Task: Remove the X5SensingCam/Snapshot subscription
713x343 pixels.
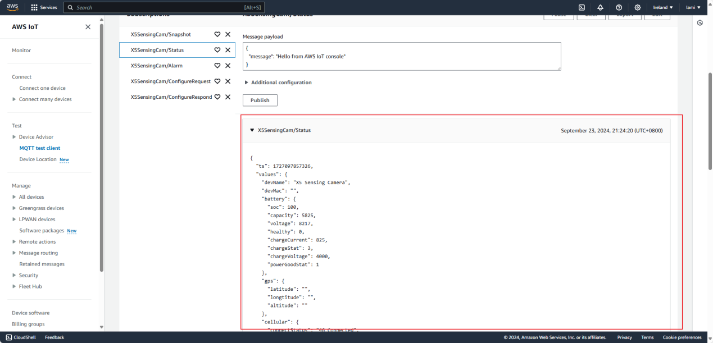Action: point(228,34)
